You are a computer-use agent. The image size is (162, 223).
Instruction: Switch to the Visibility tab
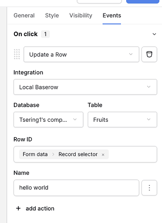pos(81,16)
